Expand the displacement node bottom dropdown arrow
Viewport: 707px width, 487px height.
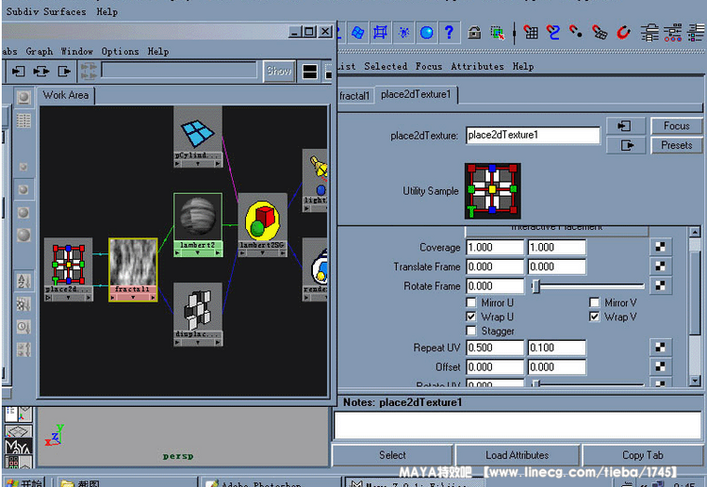click(x=198, y=342)
